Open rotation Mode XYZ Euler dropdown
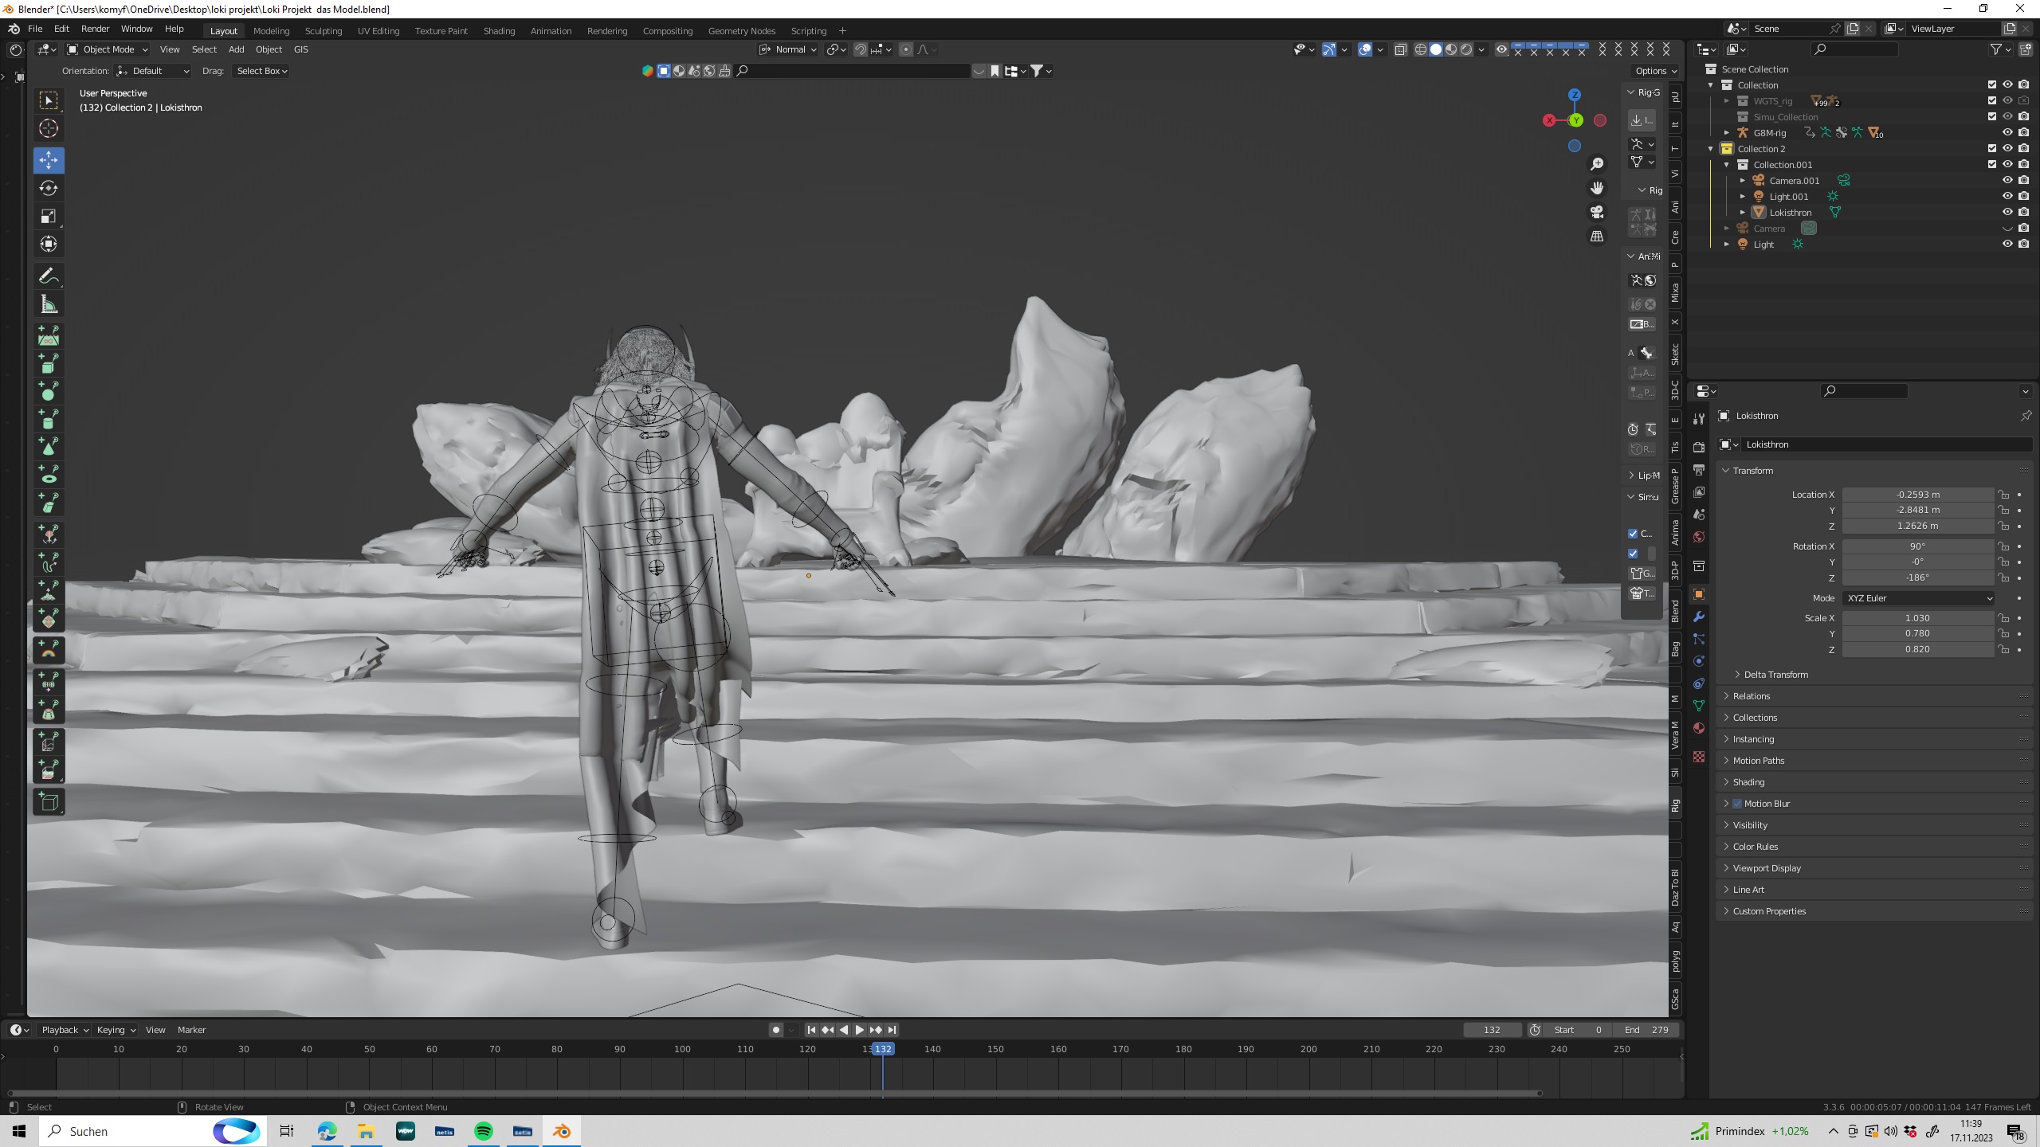This screenshot has height=1147, width=2040. click(x=1917, y=598)
